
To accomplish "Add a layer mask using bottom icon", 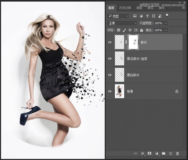I will pos(150,153).
